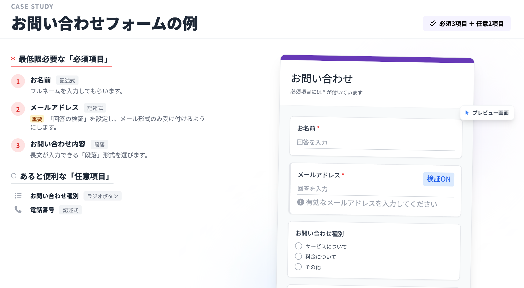
Task: Select the サービスについて radio button
Action: 299,246
